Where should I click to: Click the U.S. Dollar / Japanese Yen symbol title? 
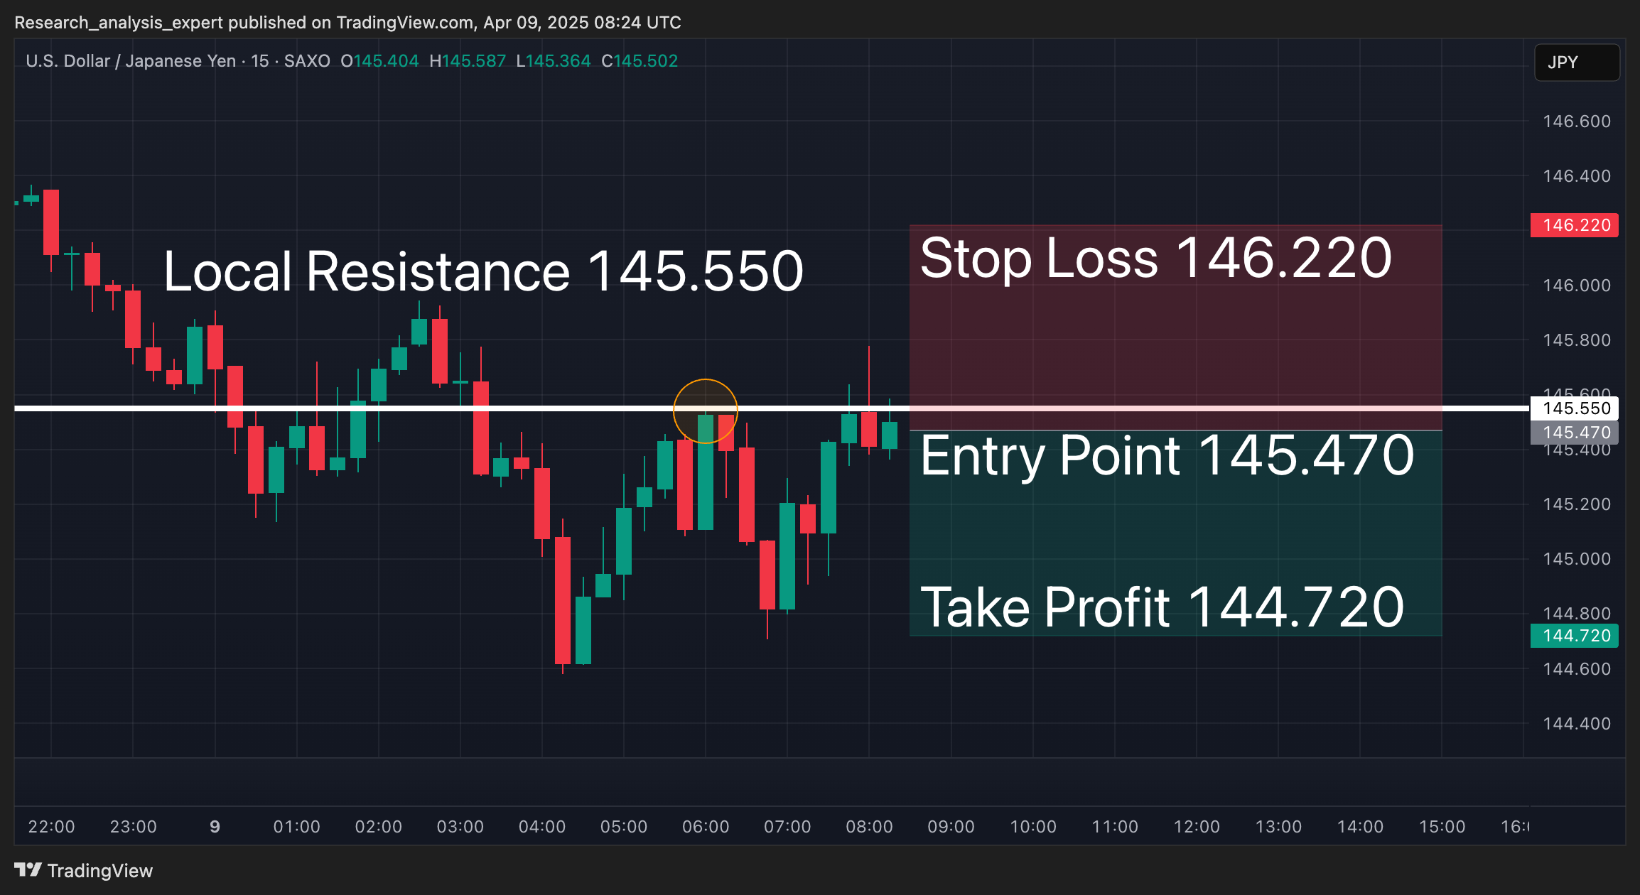(131, 61)
